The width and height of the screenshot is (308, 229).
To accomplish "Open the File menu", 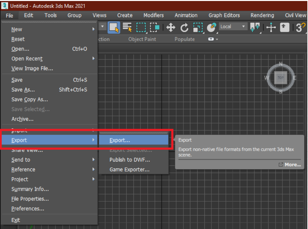I will [10, 15].
